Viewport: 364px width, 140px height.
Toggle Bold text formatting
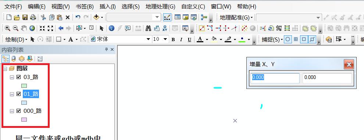coord(173,40)
